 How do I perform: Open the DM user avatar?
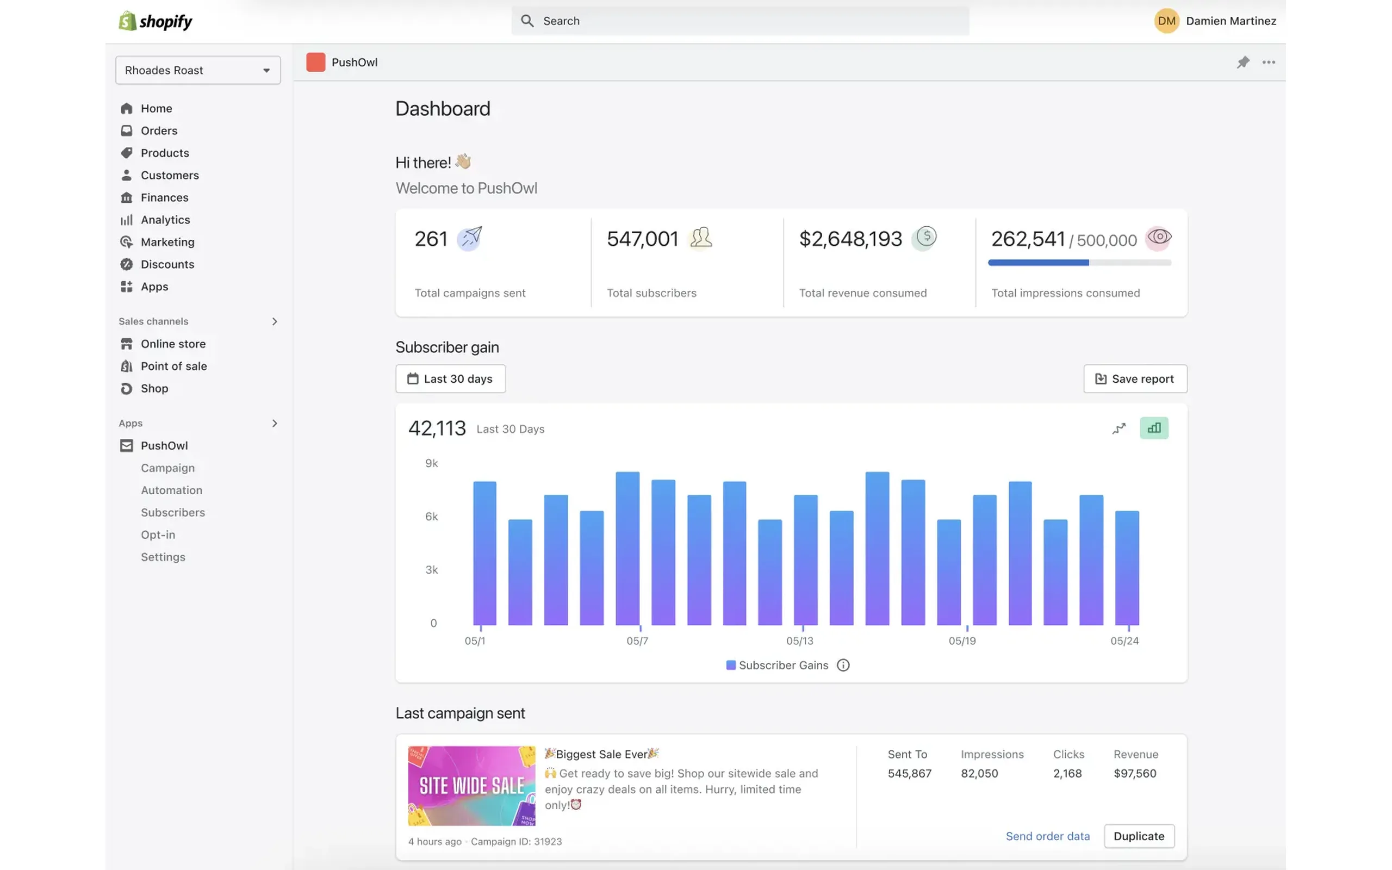(1166, 21)
